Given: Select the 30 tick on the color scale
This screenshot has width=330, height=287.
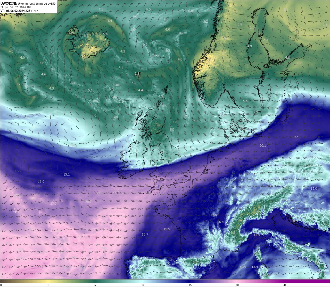Looking at the screenshot, I should tap(237, 285).
